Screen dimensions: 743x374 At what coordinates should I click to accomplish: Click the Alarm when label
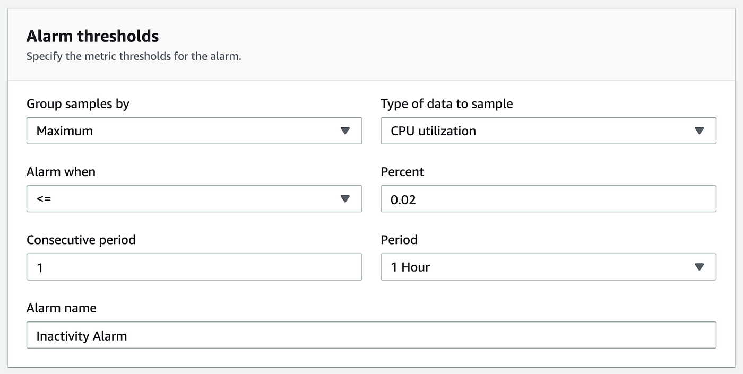[x=61, y=172]
